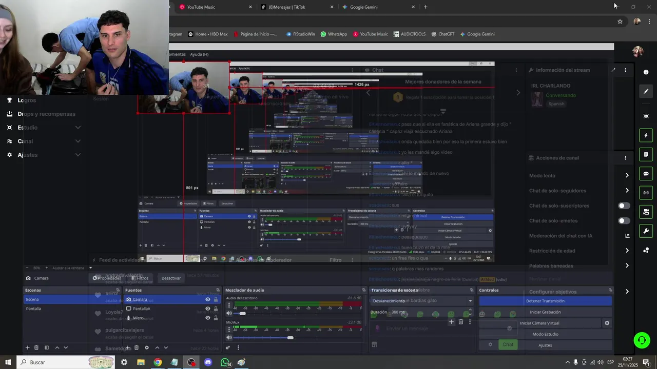The height and width of the screenshot is (369, 657).
Task: Open source properties gear in Fuentes toolbar
Action: (147, 347)
